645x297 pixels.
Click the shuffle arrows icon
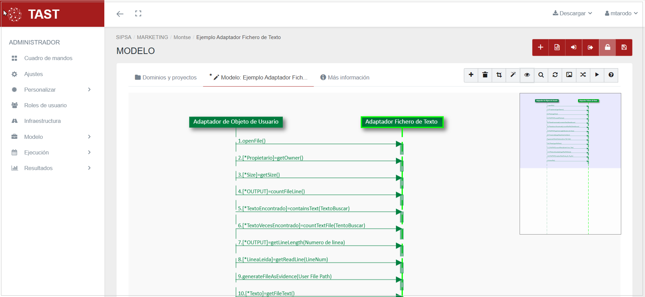tap(583, 75)
